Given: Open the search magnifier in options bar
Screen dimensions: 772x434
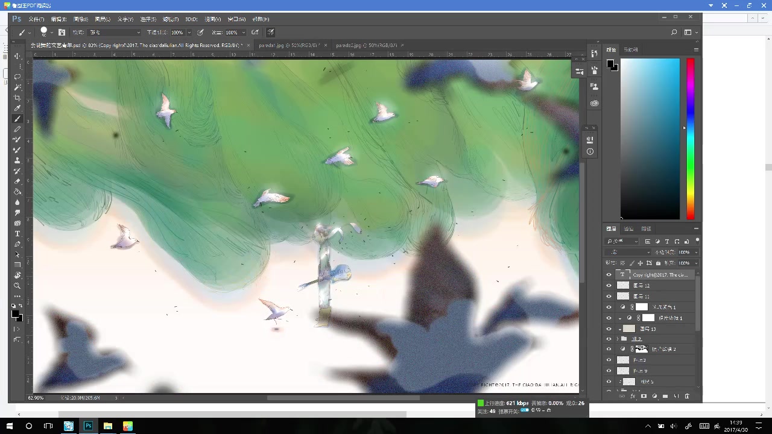Looking at the screenshot, I should 674,33.
